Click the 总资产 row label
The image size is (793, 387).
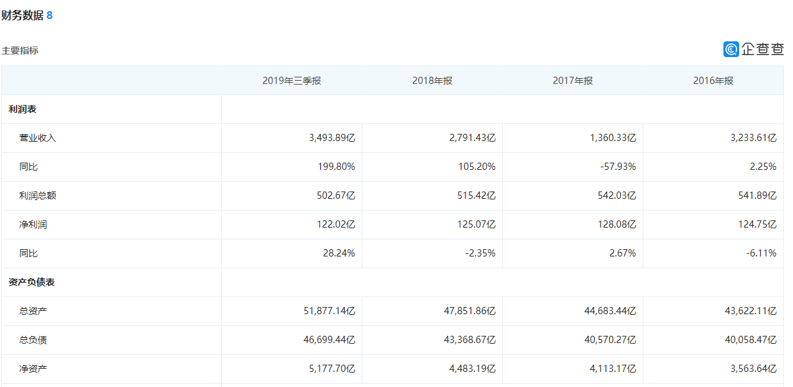pyautogui.click(x=33, y=311)
